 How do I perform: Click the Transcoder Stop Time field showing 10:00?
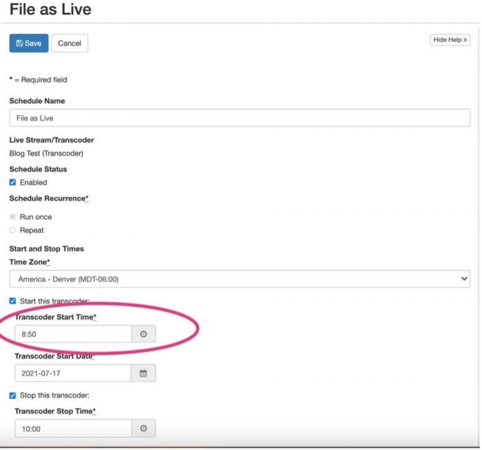tap(73, 428)
